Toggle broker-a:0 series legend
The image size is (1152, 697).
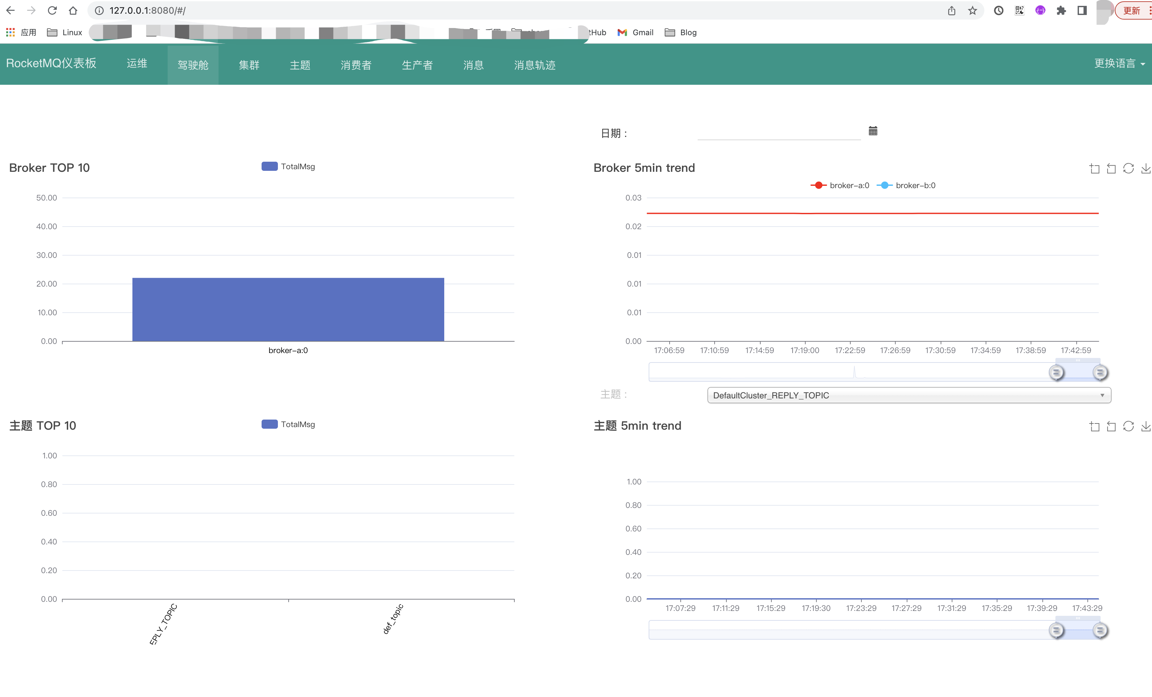(x=840, y=185)
